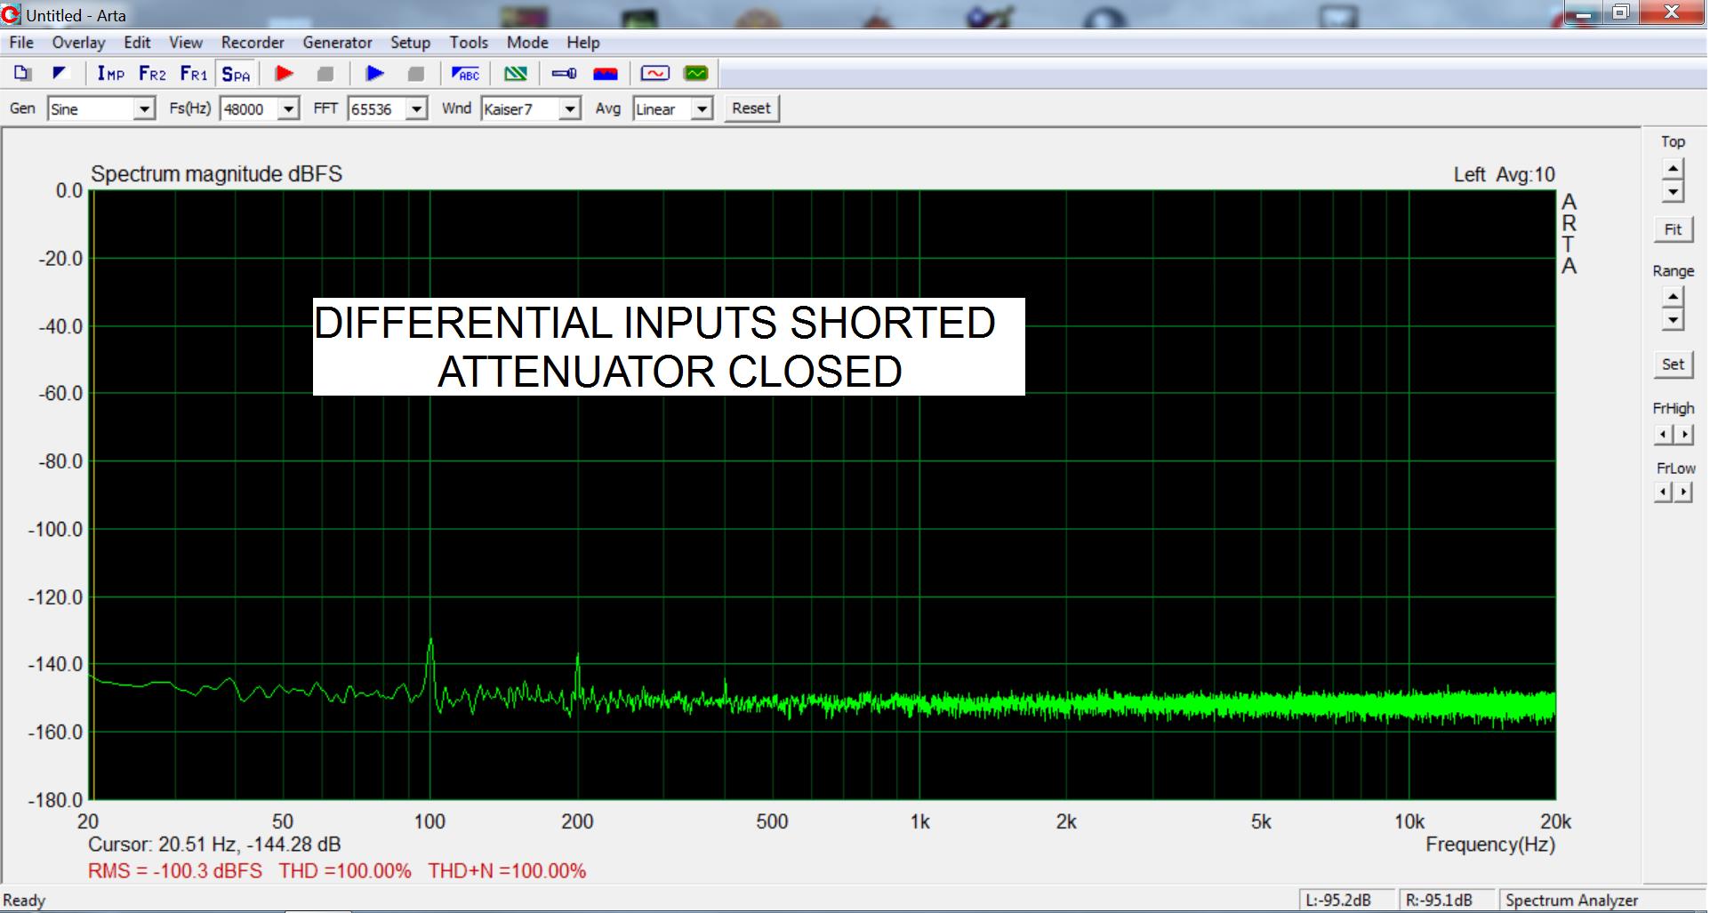Image resolution: width=1710 pixels, height=913 pixels.
Task: Decrease Range with the down arrow
Action: (x=1673, y=320)
